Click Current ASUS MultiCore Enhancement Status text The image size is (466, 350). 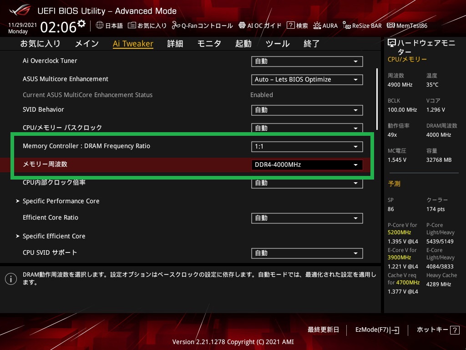point(88,95)
